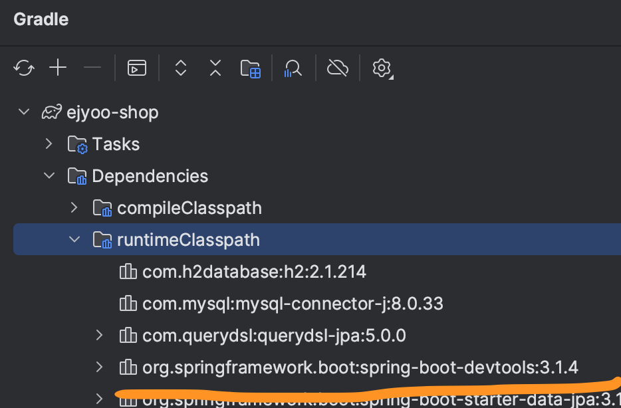Collapse all tree nodes
Viewport: 621px width, 408px height.
coord(215,68)
